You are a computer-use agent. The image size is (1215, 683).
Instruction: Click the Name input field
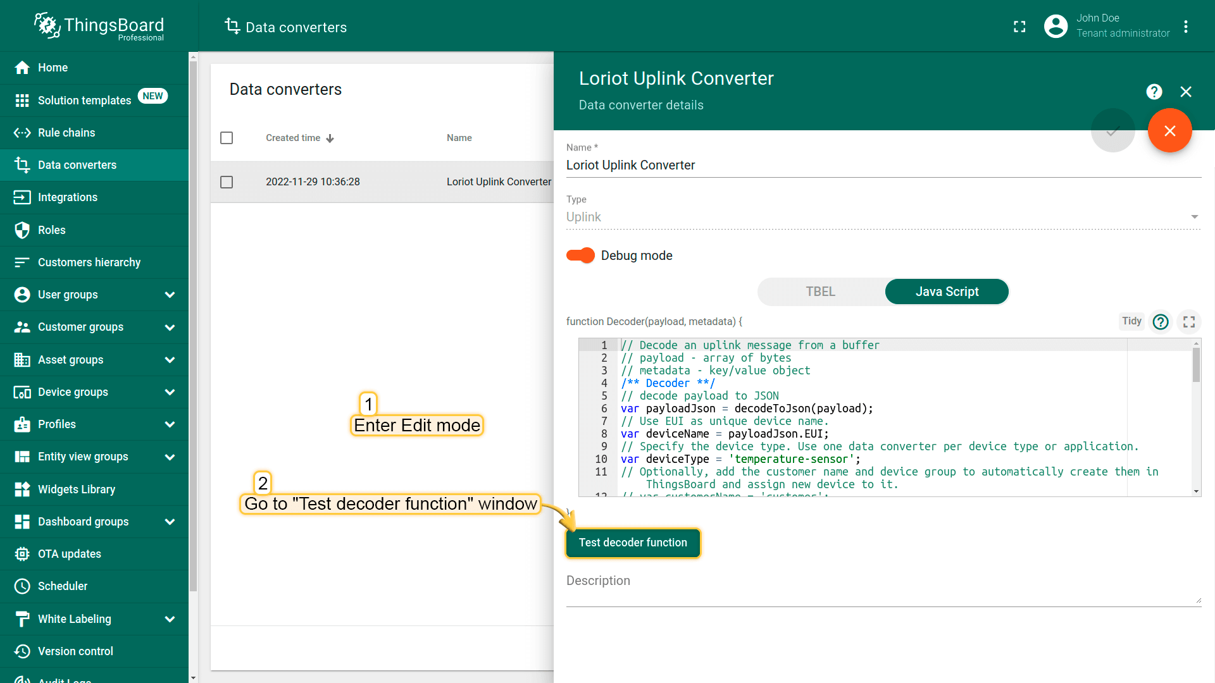(883, 165)
